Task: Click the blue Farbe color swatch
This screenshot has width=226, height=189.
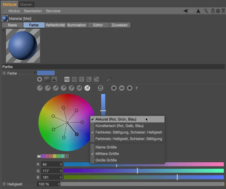Action: pos(46,73)
